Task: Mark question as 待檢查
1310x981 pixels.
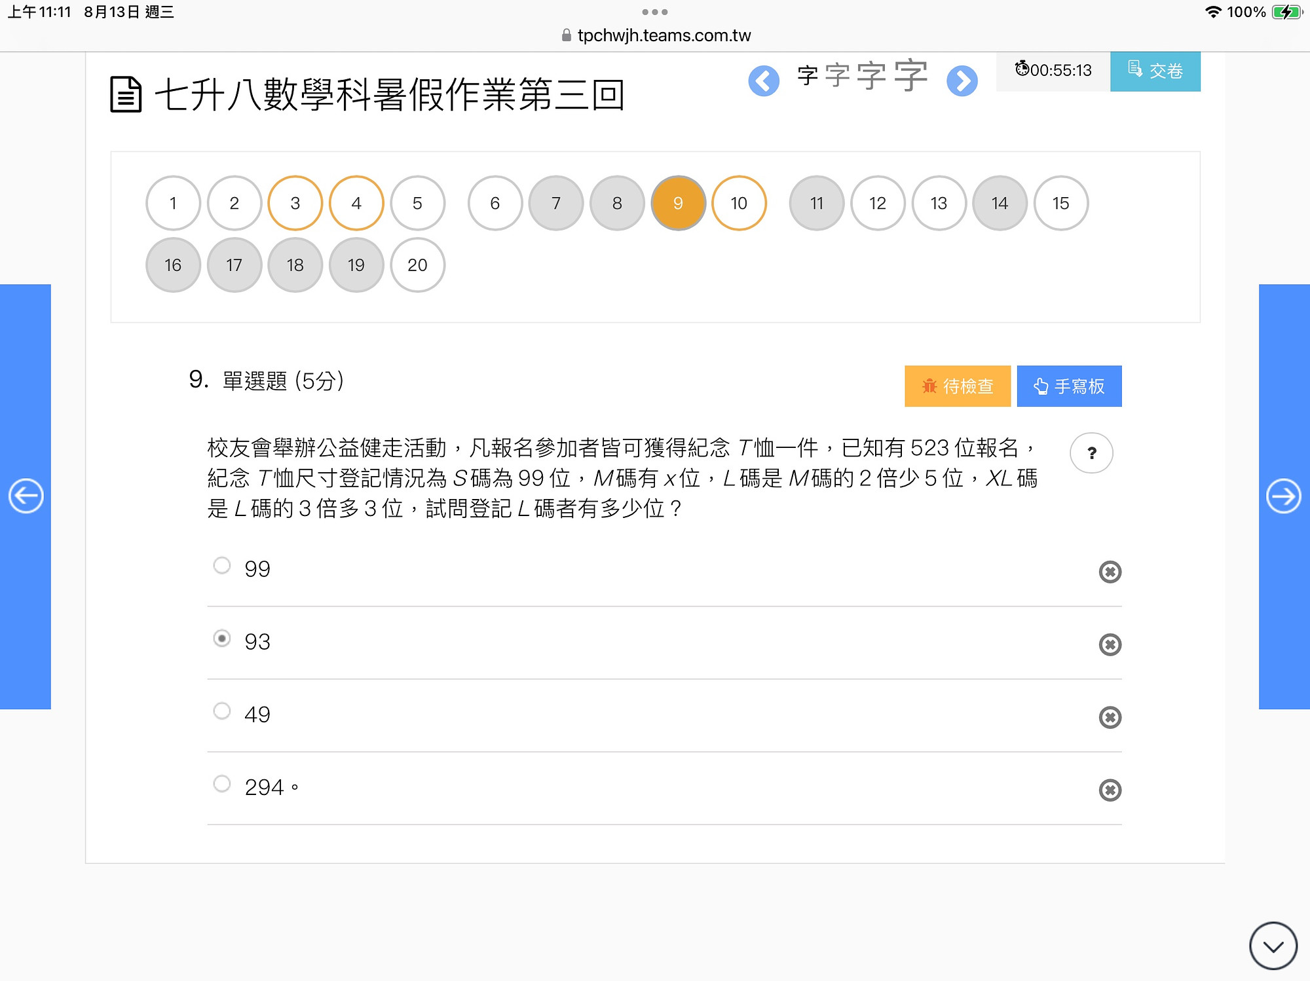Action: click(x=958, y=386)
